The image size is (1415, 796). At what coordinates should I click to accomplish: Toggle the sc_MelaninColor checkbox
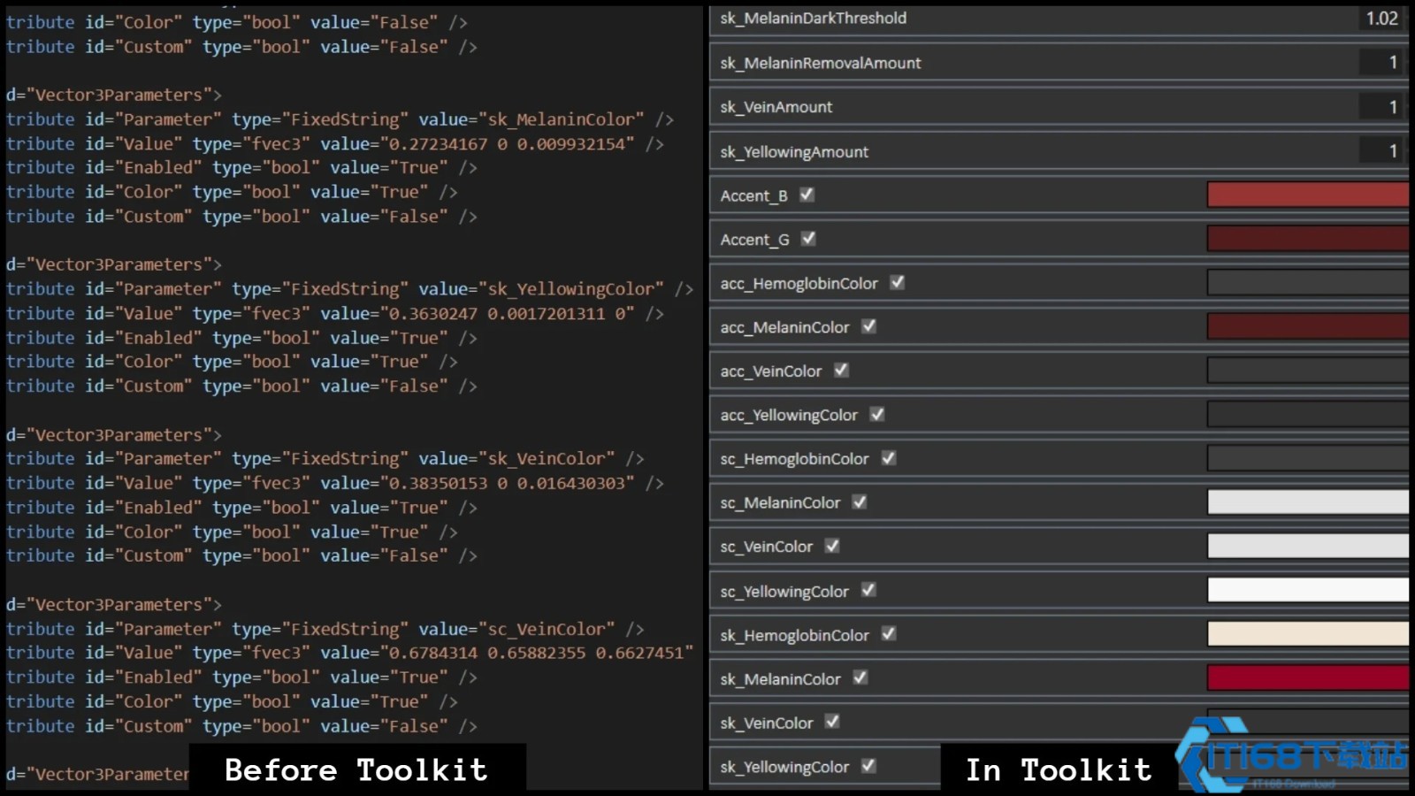(x=860, y=502)
